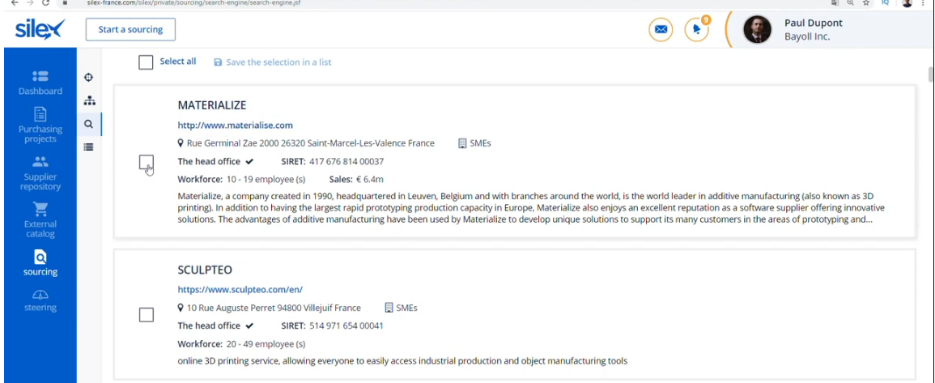Open Purchasing projects in the sidebar

tap(40, 125)
